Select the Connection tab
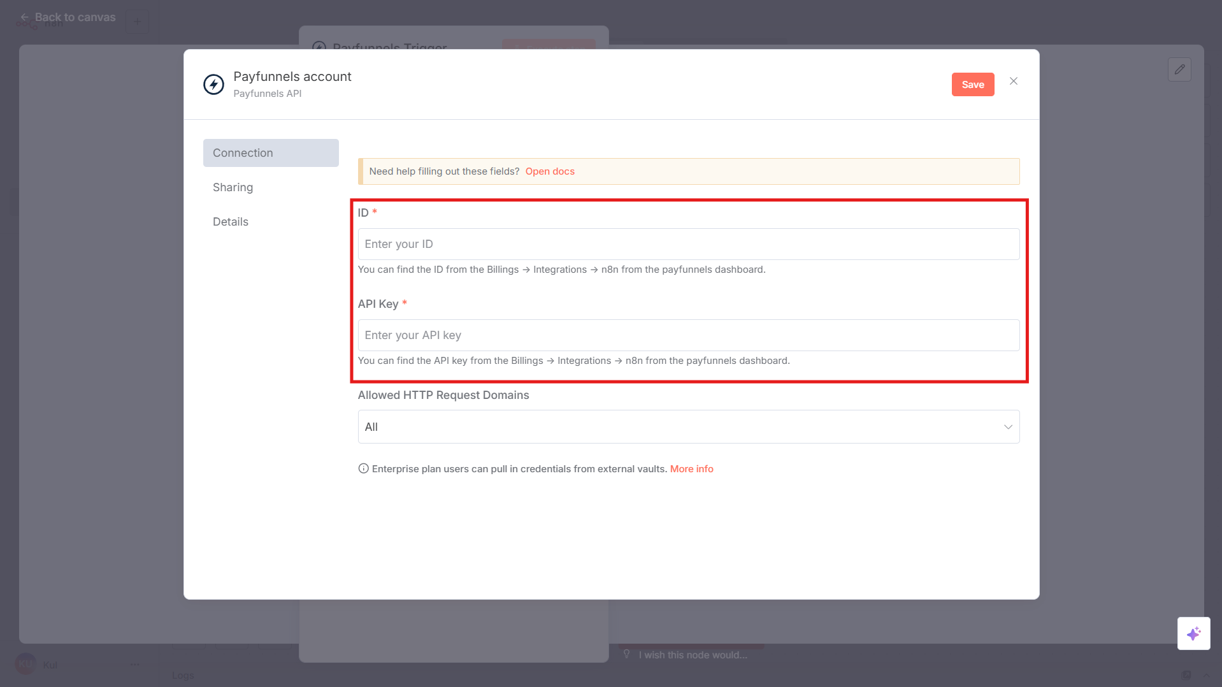The height and width of the screenshot is (687, 1222). tap(271, 153)
